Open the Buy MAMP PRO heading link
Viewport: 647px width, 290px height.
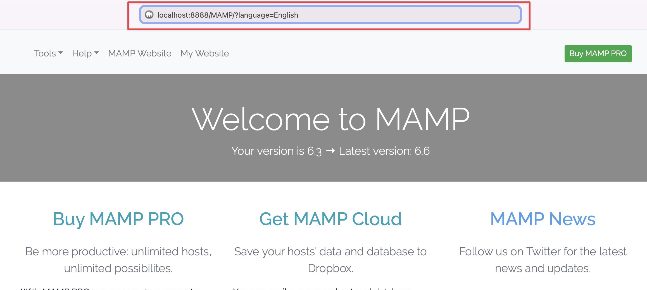pos(118,219)
